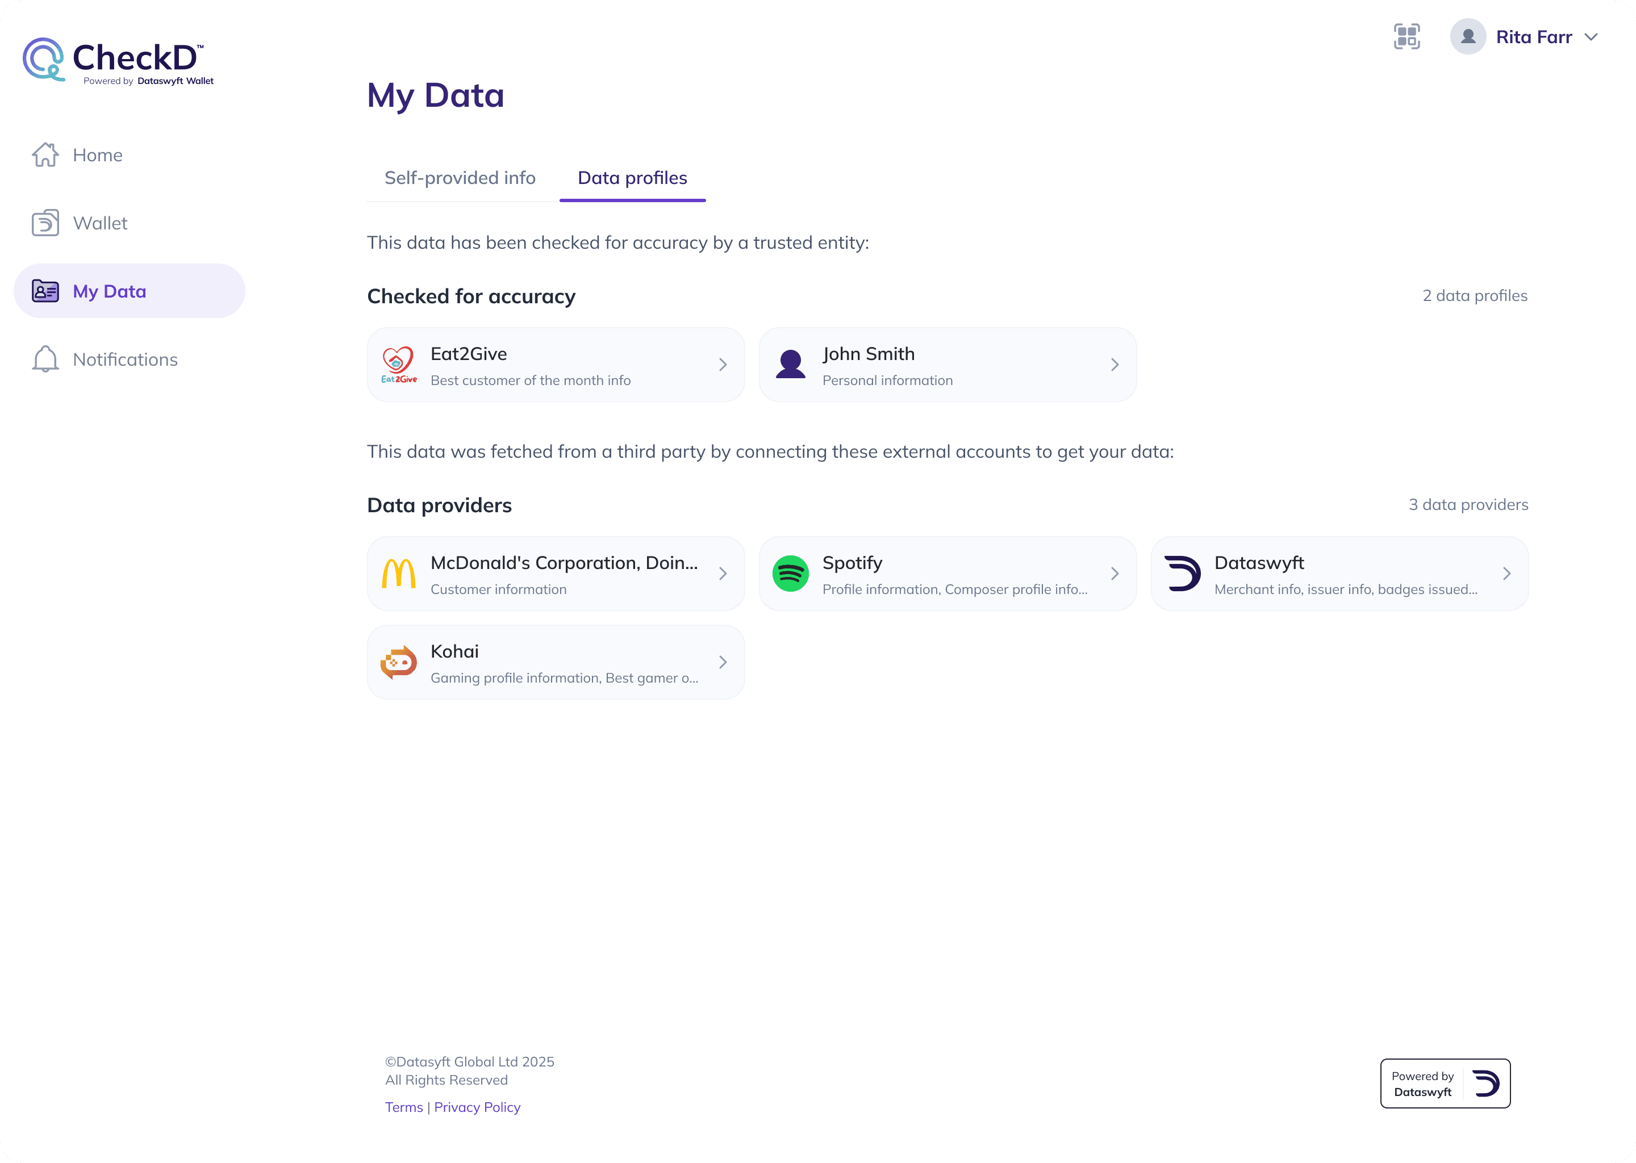The width and height of the screenshot is (1636, 1163).
Task: Switch to the Self-provided info tab
Action: 460,178
